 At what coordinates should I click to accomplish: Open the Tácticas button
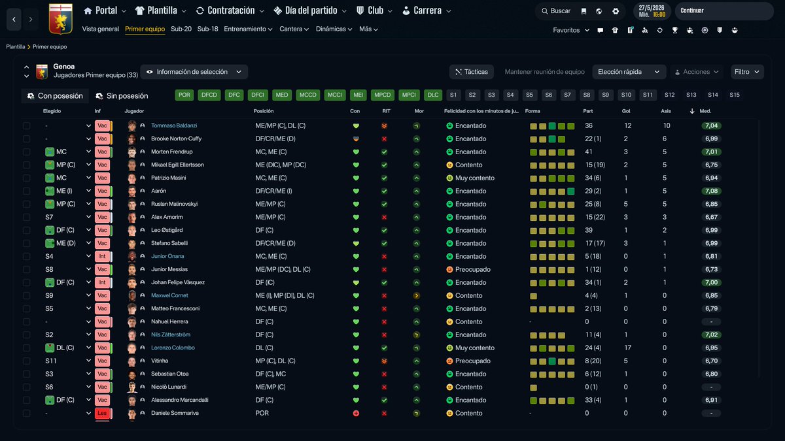(x=470, y=72)
